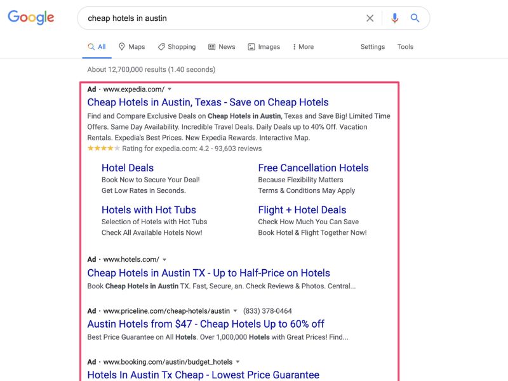Viewport: 508px width, 381px height.
Task: Open the More search options menu
Action: (302, 46)
